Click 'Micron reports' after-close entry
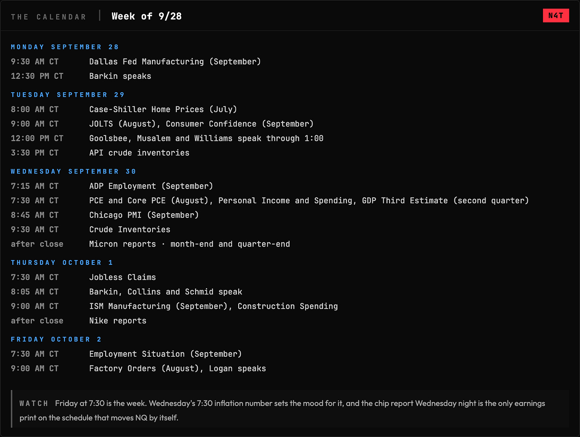580x437 pixels. [190, 244]
